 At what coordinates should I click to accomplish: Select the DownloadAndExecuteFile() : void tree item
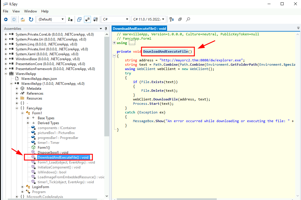pyautogui.click(x=63, y=157)
